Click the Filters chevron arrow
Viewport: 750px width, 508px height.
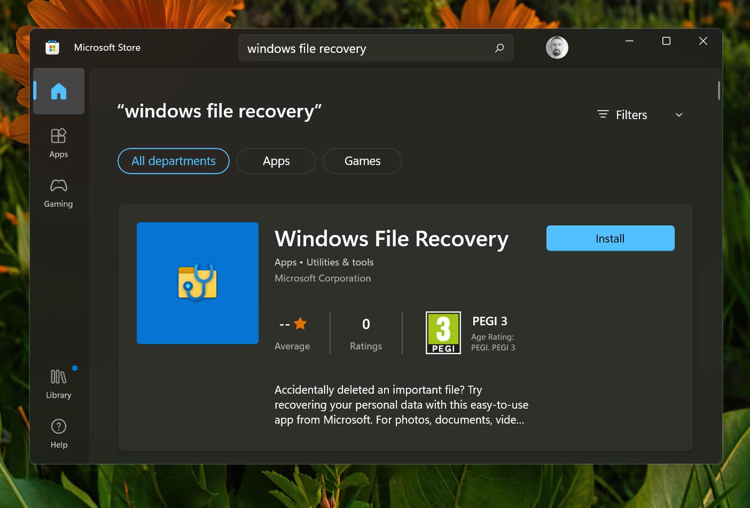(x=679, y=115)
